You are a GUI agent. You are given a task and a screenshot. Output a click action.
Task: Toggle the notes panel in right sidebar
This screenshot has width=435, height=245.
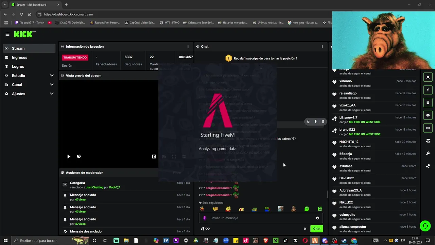tap(428, 102)
